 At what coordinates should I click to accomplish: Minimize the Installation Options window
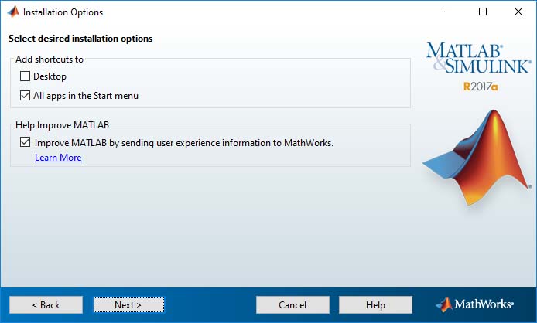point(448,12)
